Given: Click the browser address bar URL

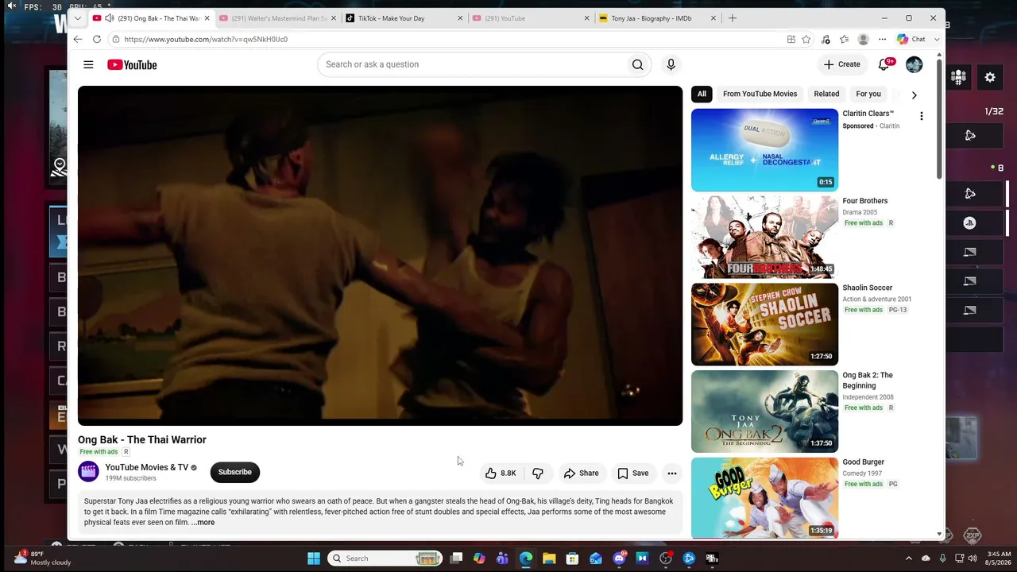Looking at the screenshot, I should pyautogui.click(x=206, y=39).
